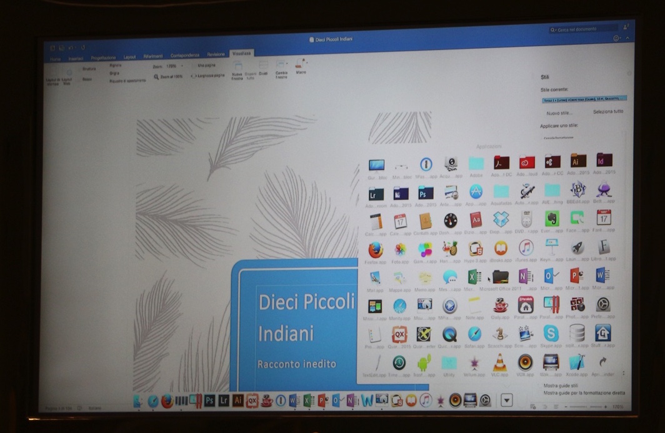Switch to the Riferimenti ribbon tab
The width and height of the screenshot is (665, 433).
152,56
